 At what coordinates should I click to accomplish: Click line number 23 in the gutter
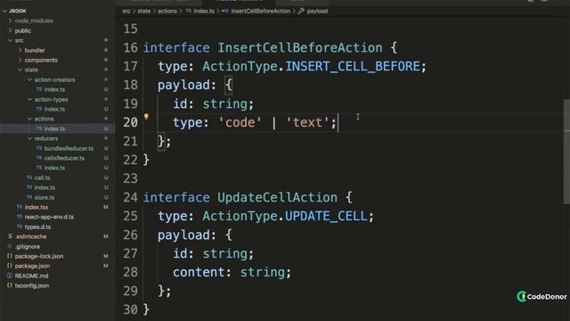tap(131, 178)
